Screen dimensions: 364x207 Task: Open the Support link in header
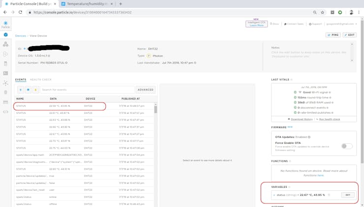(x=315, y=24)
